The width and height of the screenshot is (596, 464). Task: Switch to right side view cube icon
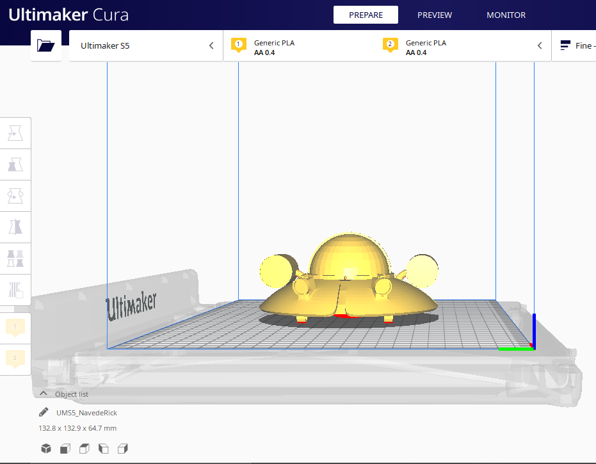click(123, 449)
